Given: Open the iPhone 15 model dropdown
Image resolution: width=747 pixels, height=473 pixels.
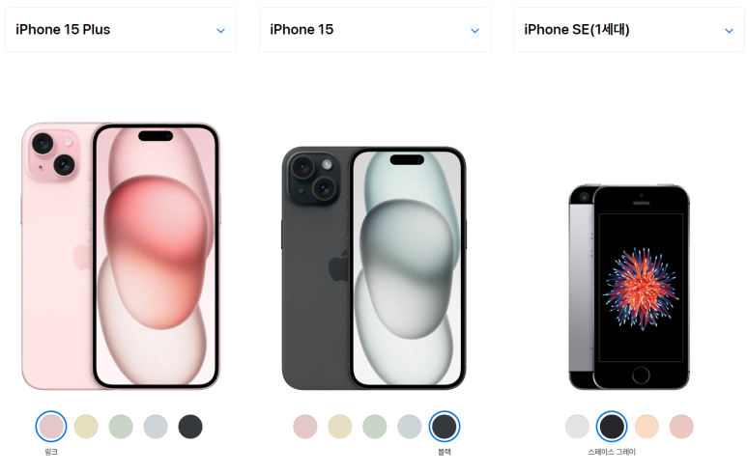Looking at the screenshot, I should (374, 30).
